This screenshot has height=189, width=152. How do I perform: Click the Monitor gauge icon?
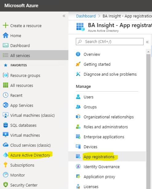(x=6, y=175)
